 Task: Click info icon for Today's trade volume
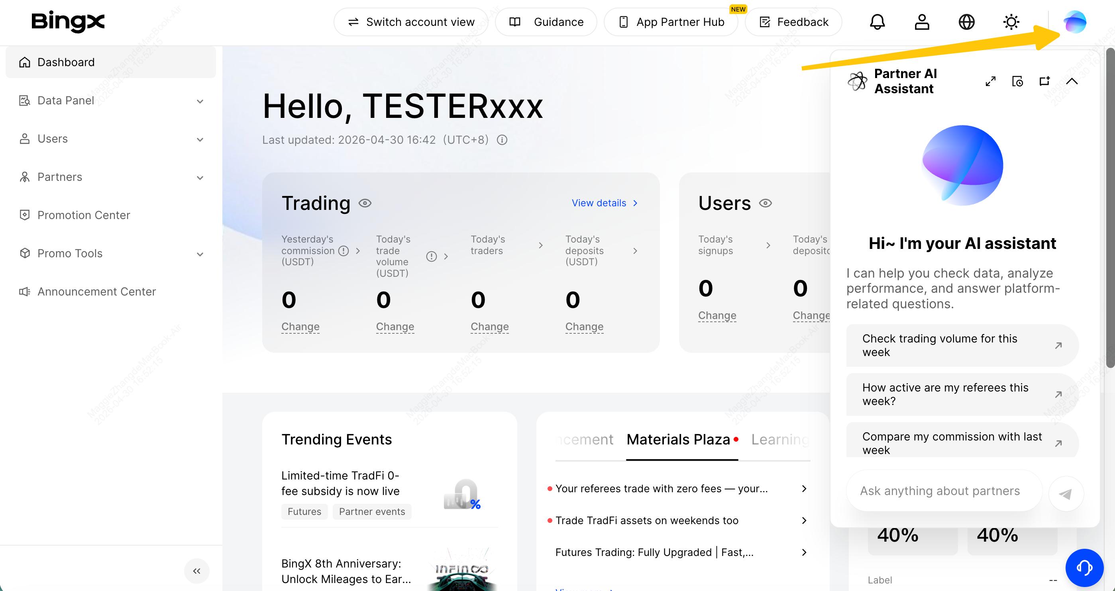coord(432,256)
